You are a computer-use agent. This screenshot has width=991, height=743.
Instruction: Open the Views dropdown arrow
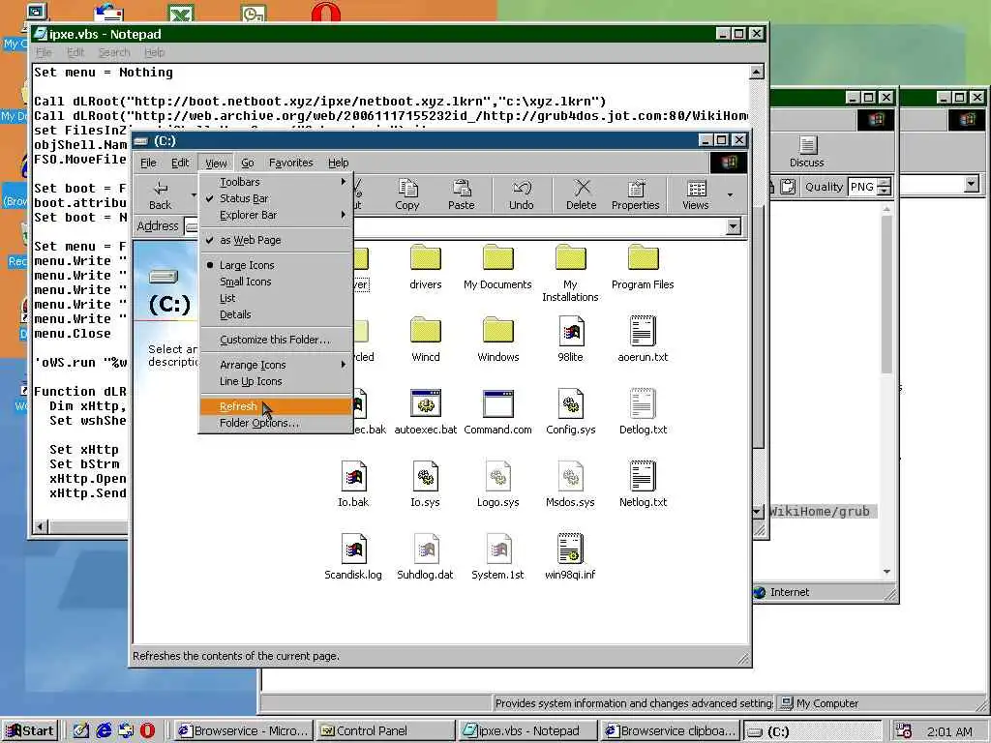(x=731, y=194)
